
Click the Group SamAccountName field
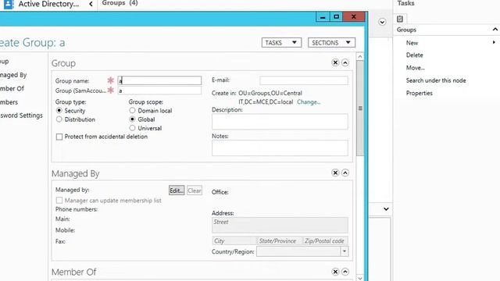(x=159, y=91)
